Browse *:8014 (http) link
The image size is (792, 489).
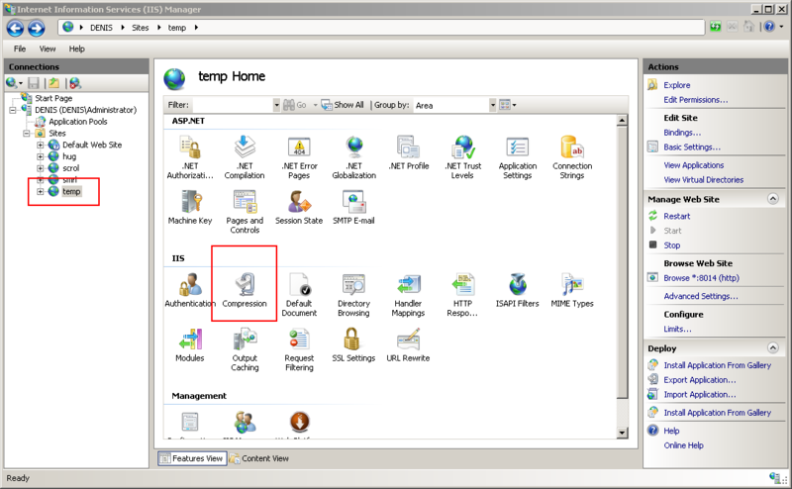coord(701,278)
